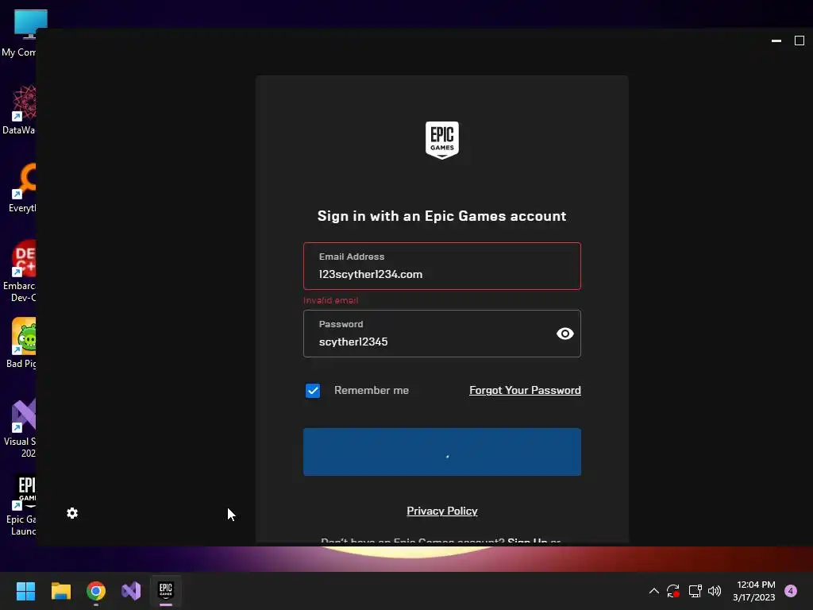Image resolution: width=813 pixels, height=610 pixels.
Task: Click Epic Games Launcher taskbar icon
Action: 166,591
